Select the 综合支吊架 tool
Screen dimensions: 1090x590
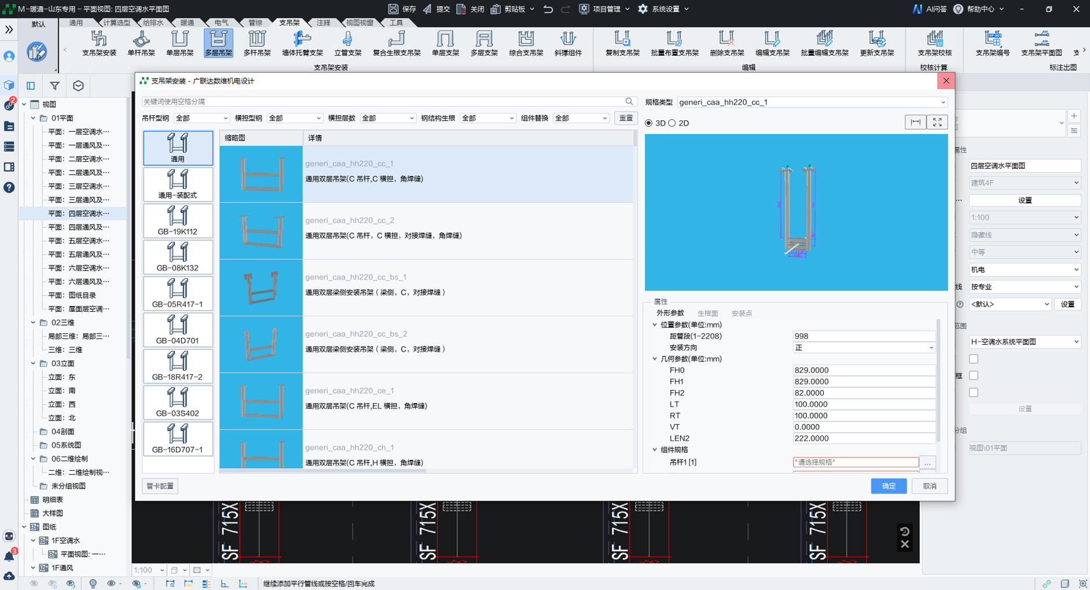526,43
